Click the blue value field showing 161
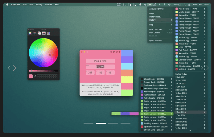 (110, 73)
